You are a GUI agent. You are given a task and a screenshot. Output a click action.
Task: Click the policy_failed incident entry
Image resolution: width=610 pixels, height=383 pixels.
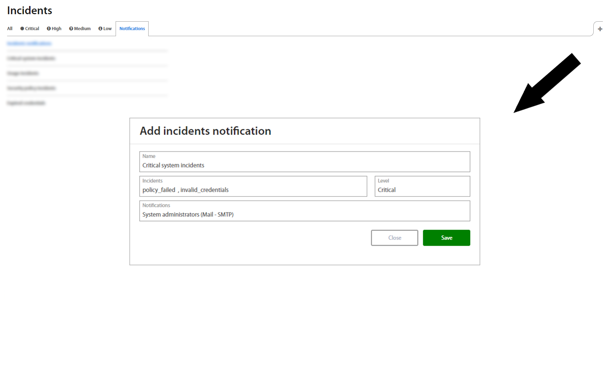coord(159,190)
